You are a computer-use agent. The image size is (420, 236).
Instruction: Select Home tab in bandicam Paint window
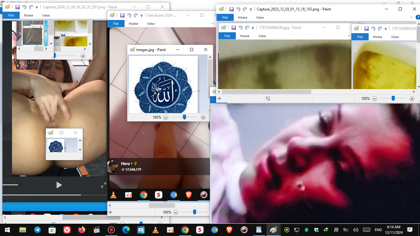click(x=133, y=24)
